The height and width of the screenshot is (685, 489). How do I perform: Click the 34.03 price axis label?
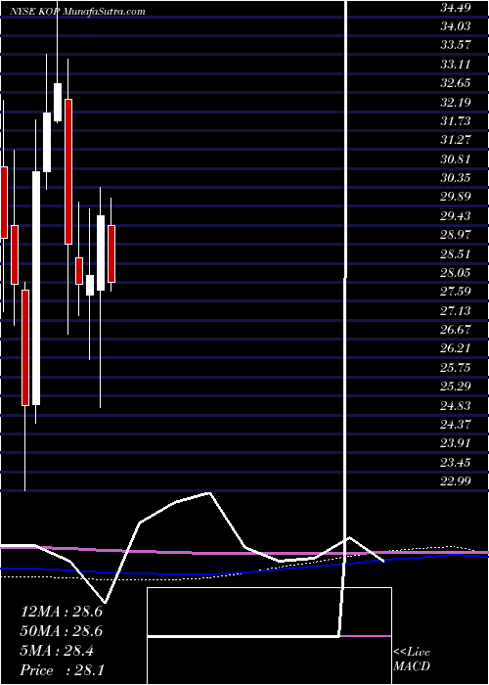tap(456, 26)
